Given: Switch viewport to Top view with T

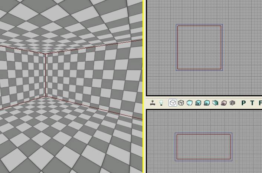Looking at the screenshot, I should coord(252,103).
